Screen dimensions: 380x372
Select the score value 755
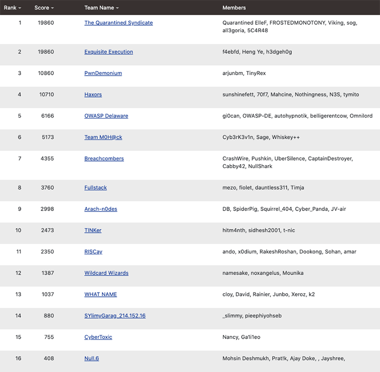49,337
